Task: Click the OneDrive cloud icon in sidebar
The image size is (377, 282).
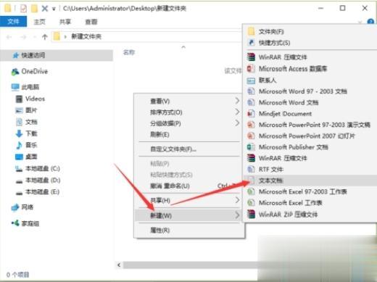Action: click(x=15, y=72)
